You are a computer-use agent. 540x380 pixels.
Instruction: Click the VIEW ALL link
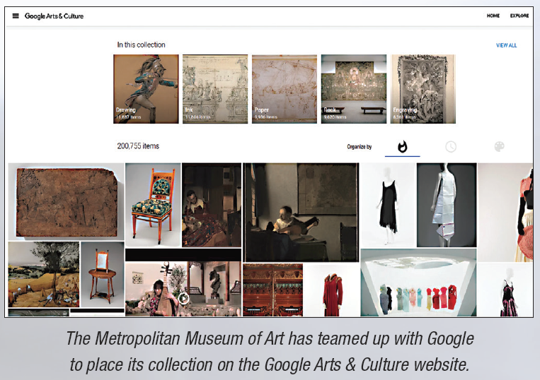point(506,45)
